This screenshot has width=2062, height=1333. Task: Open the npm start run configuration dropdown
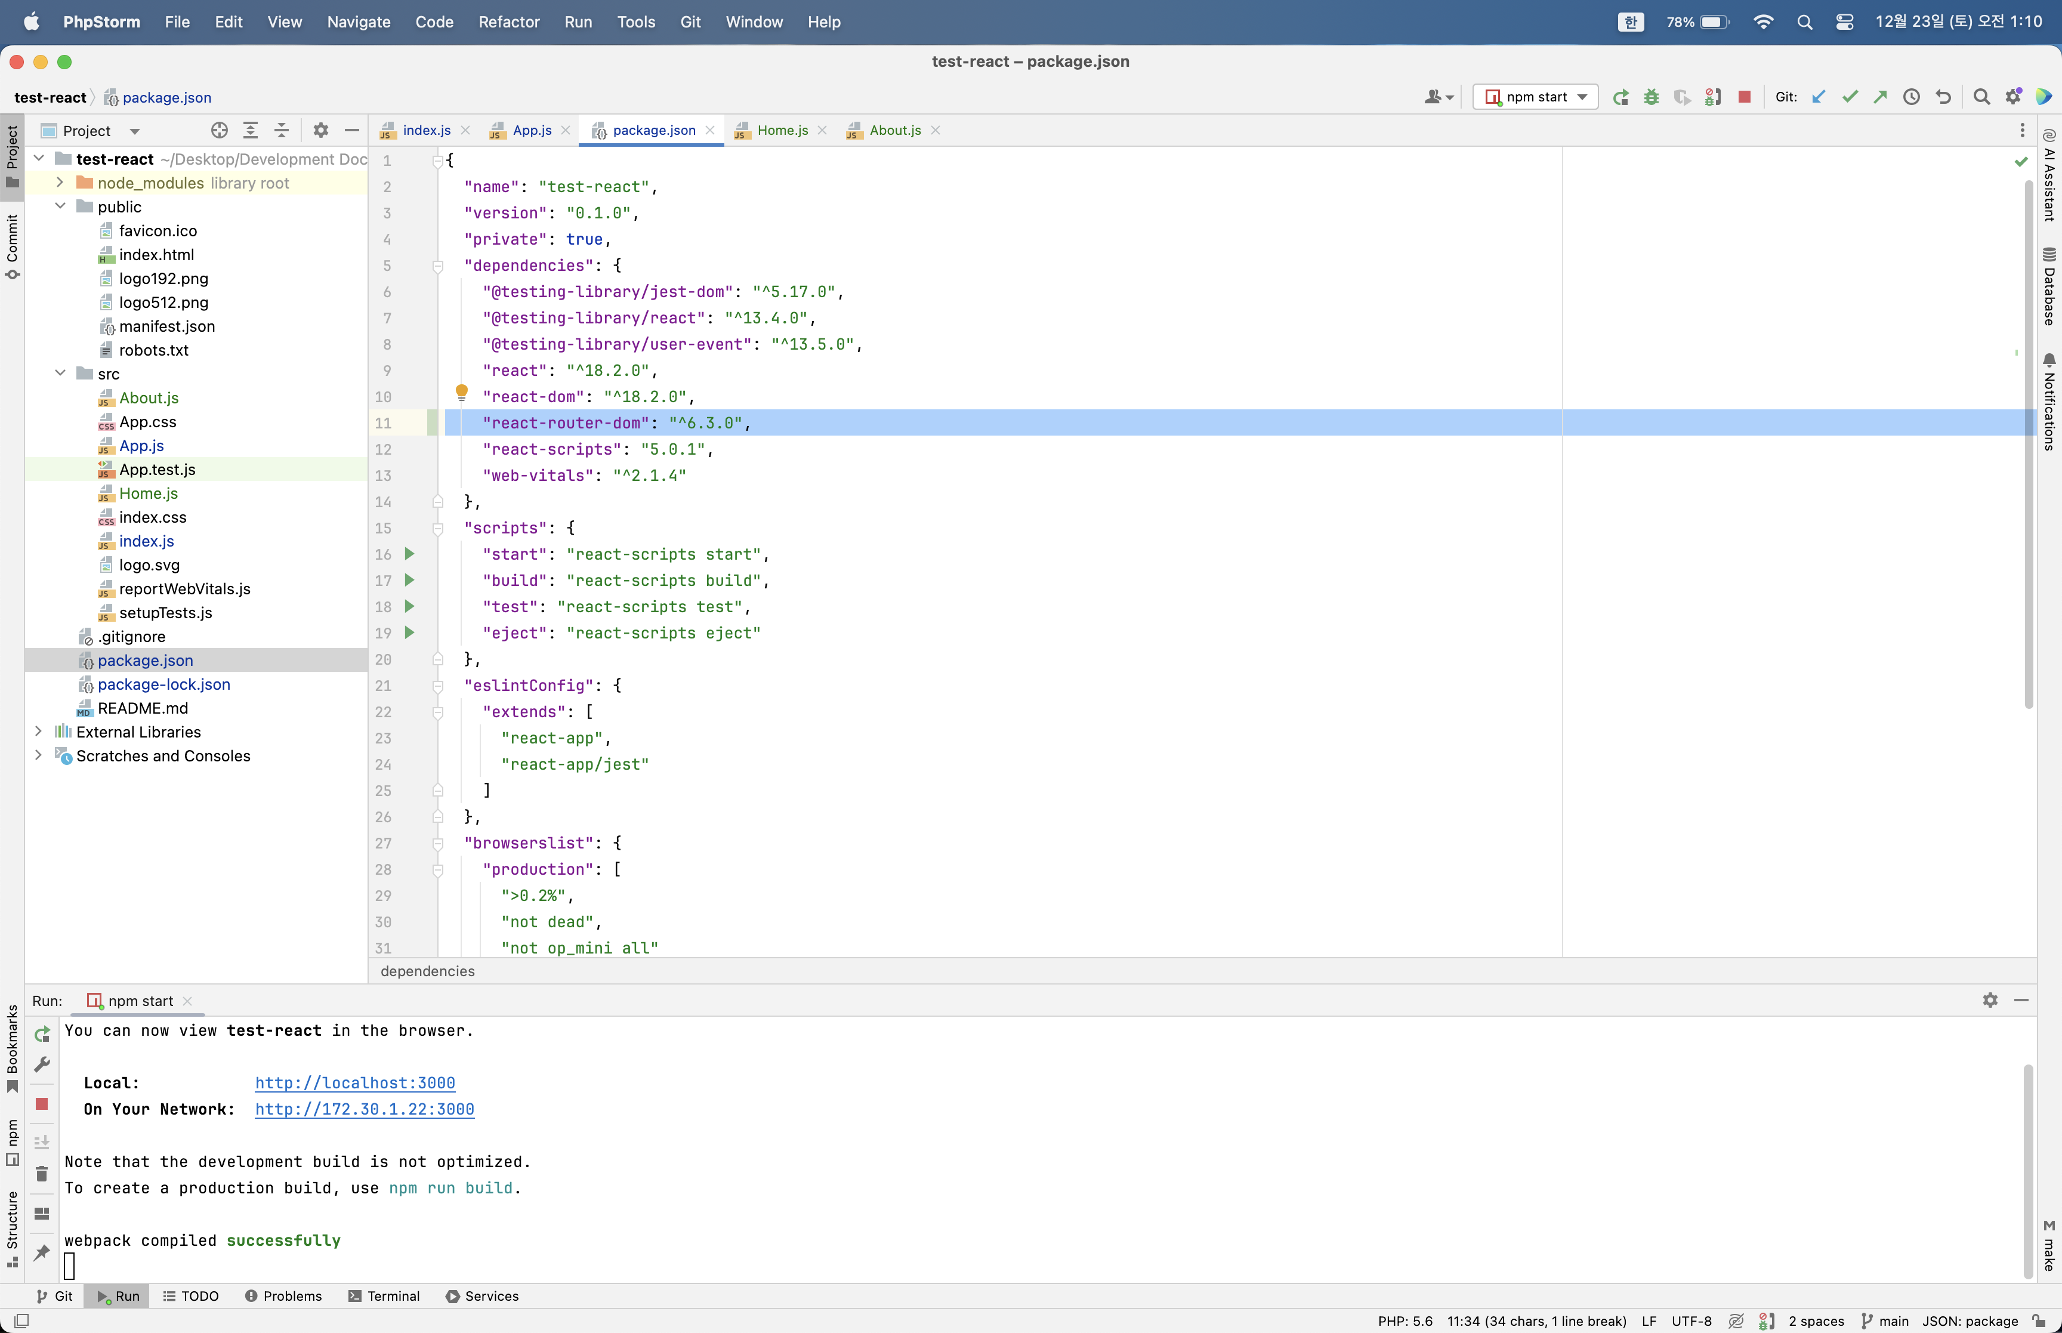(1536, 97)
